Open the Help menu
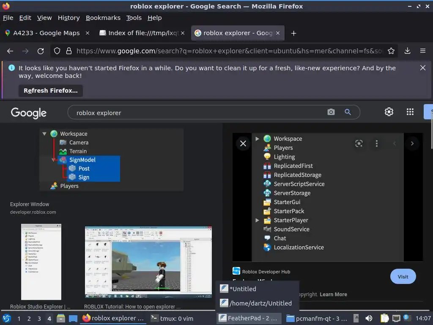Image resolution: width=433 pixels, height=325 pixels. click(x=154, y=18)
